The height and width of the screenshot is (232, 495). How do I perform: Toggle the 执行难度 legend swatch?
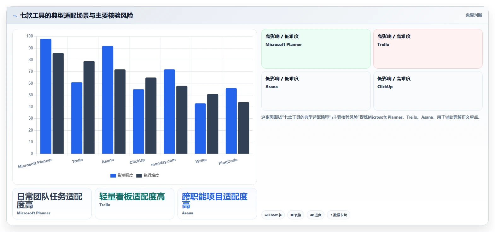pos(139,176)
